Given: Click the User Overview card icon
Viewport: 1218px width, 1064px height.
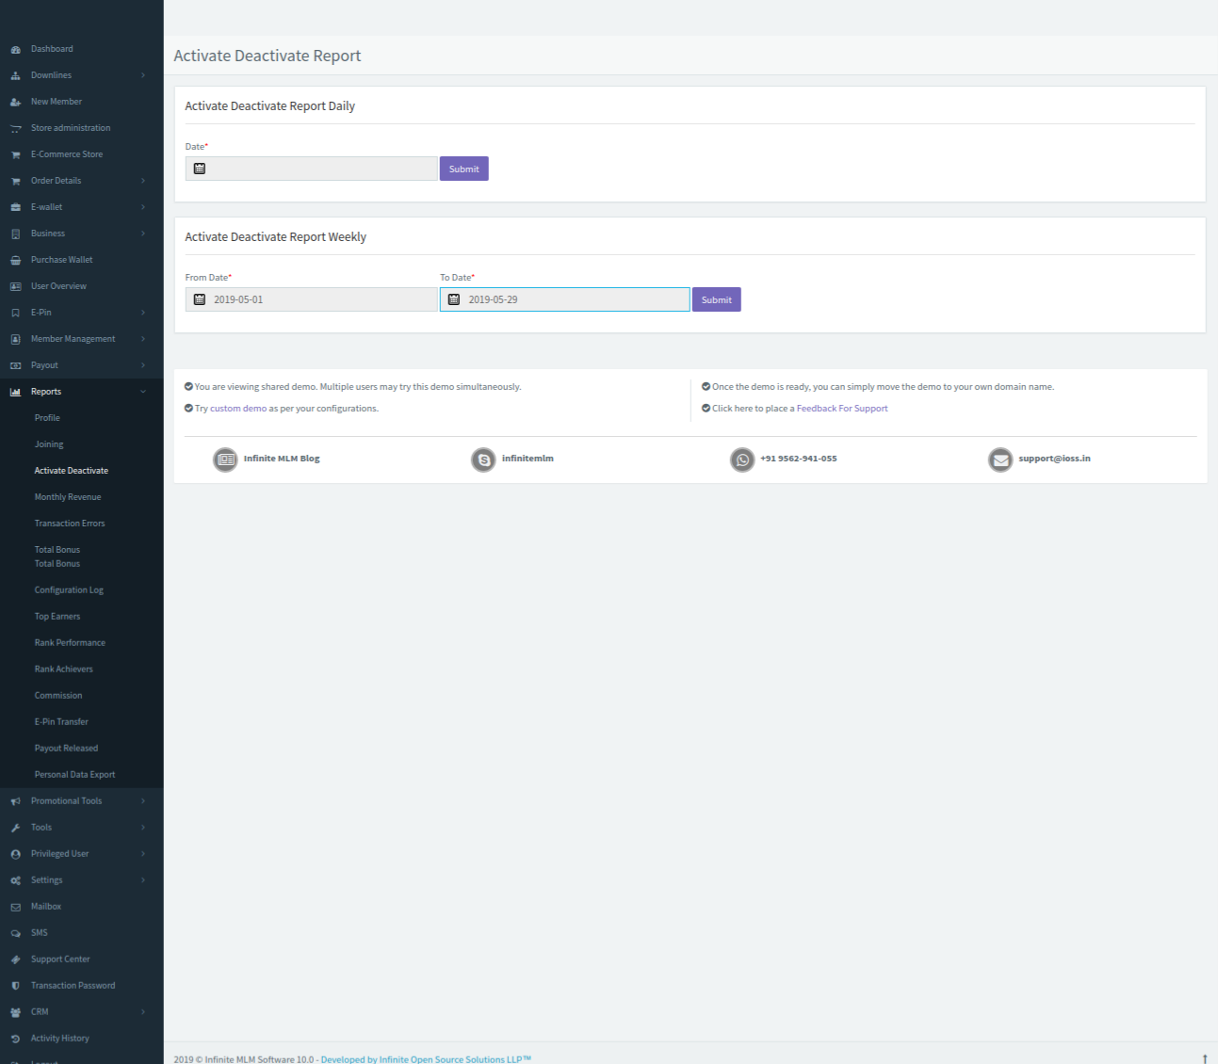Looking at the screenshot, I should coord(15,286).
